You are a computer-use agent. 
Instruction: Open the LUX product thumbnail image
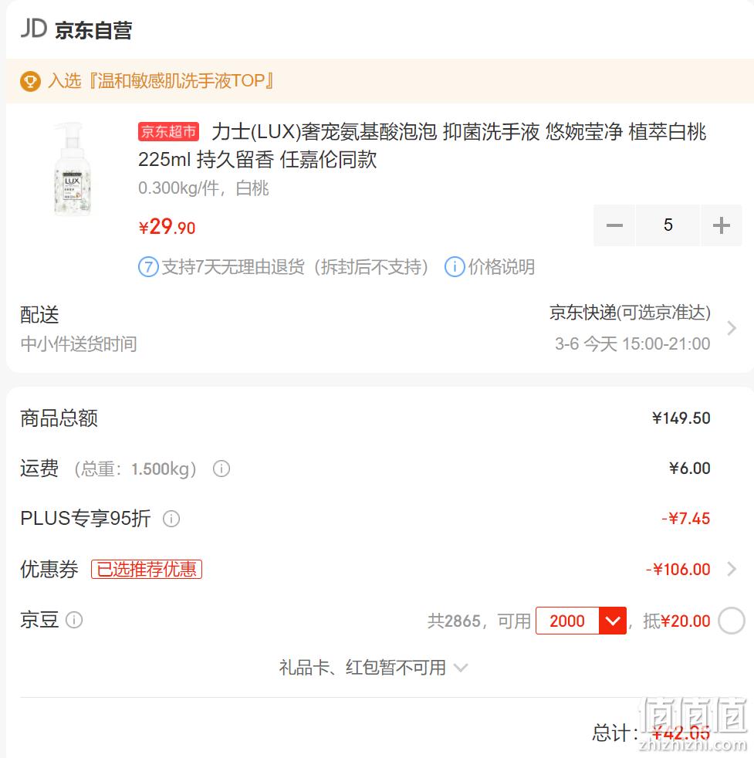73,168
